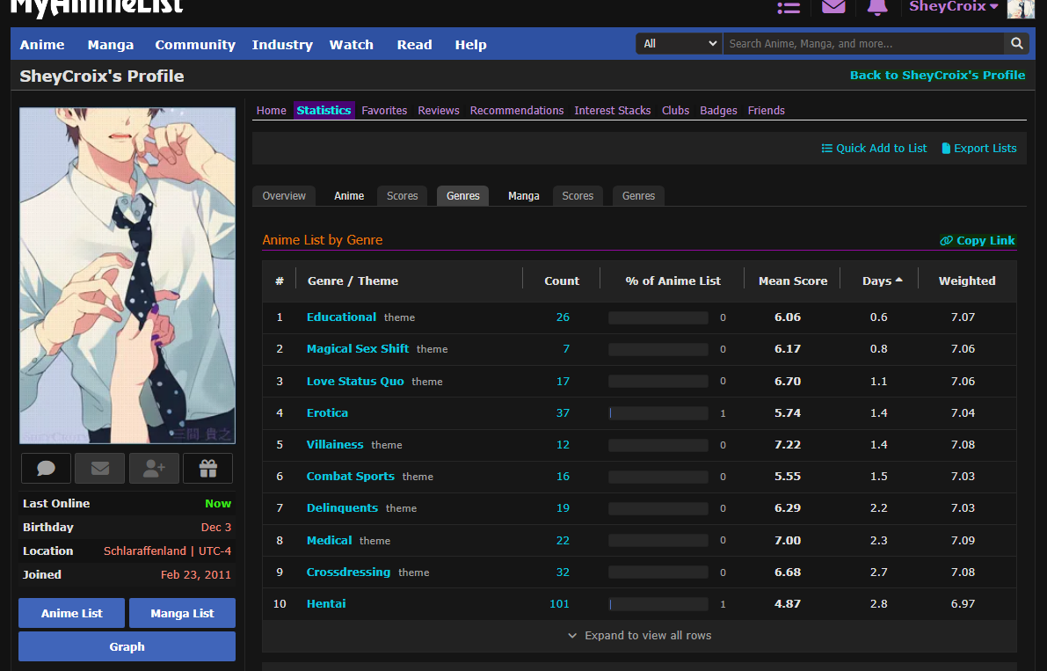Screen dimensions: 1047x671
Task: Open the Clubs tab
Action: [675, 110]
